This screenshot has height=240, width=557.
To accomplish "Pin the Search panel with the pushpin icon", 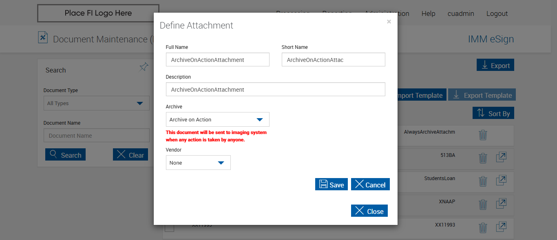I will (x=144, y=67).
